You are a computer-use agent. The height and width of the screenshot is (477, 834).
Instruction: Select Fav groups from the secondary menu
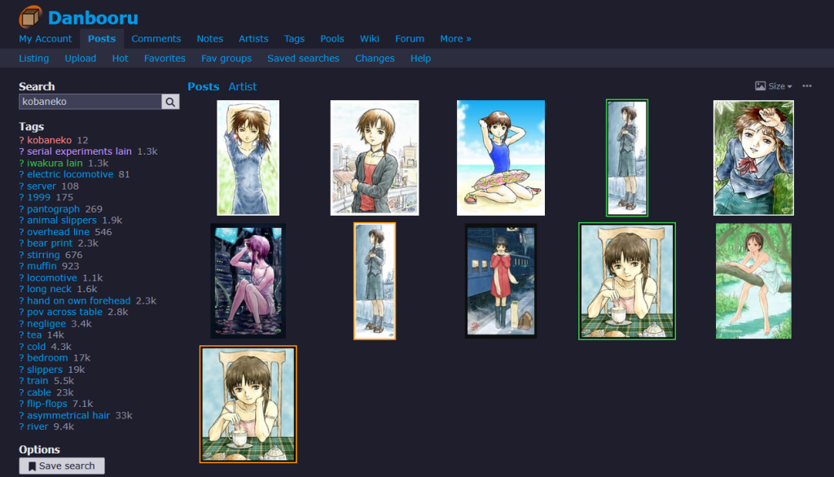coord(226,59)
